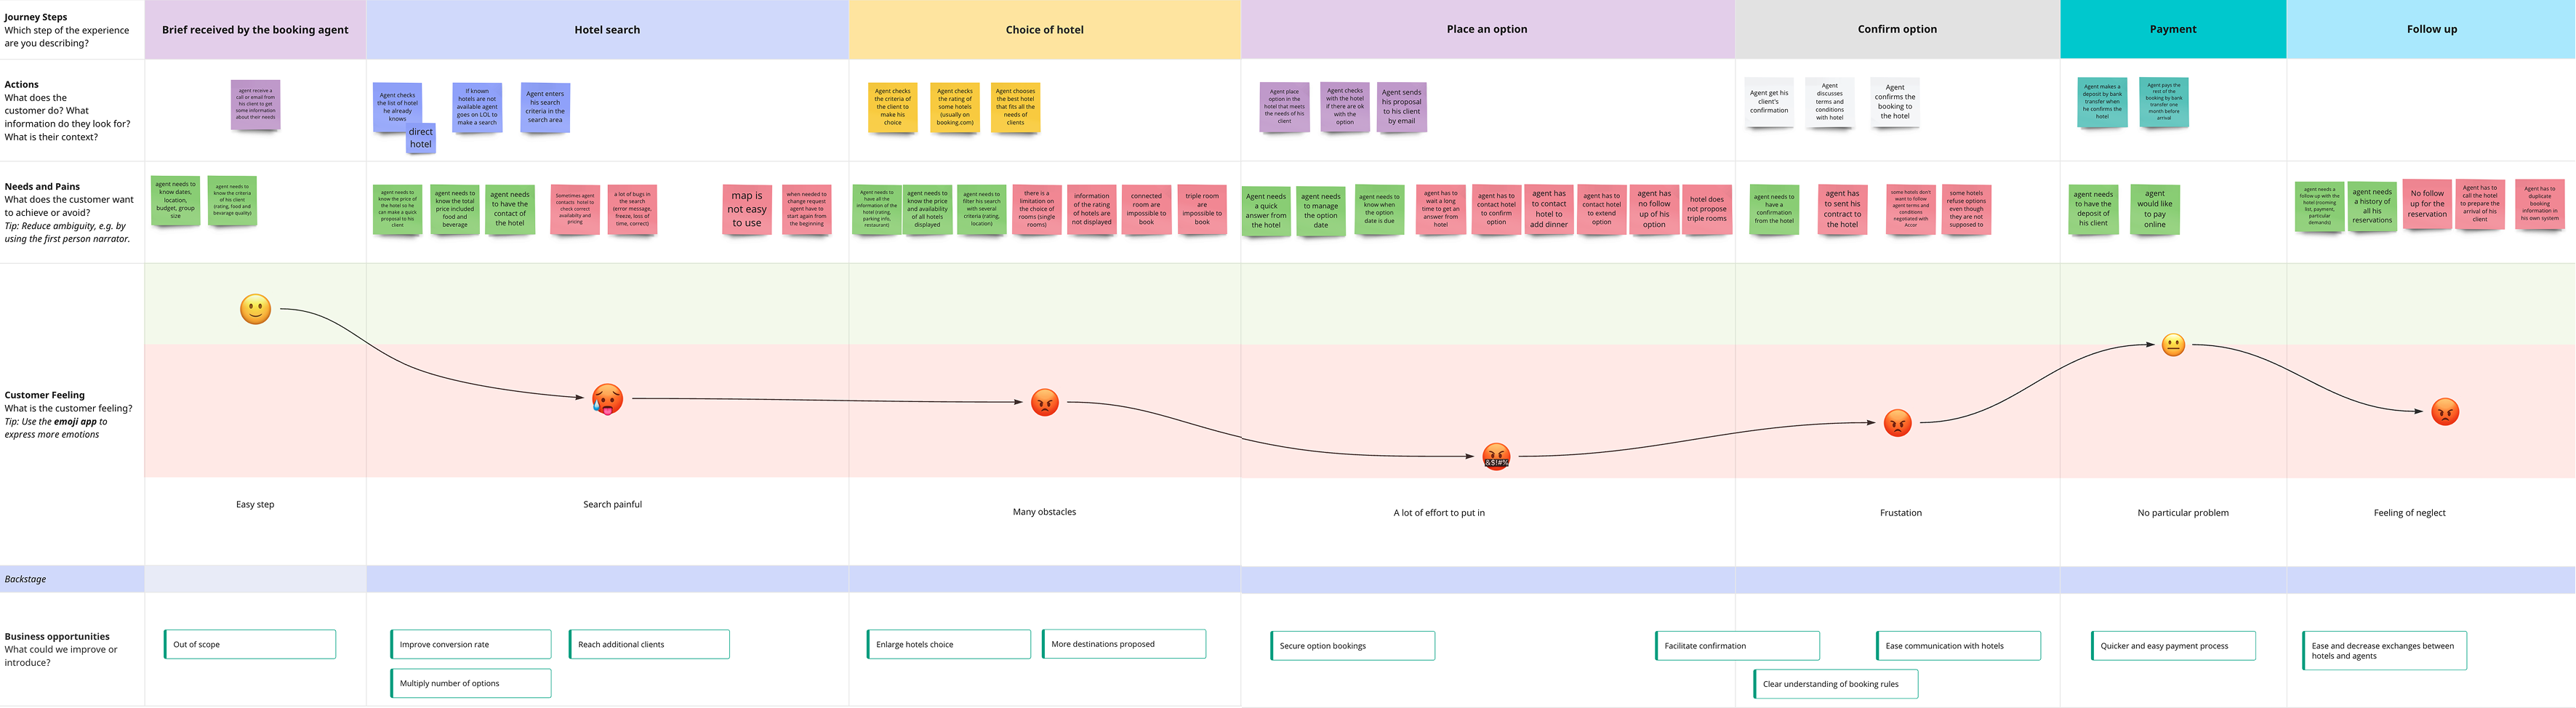Select Clear understanding of booking rules card
The height and width of the screenshot is (708, 2576).
[x=1836, y=684]
